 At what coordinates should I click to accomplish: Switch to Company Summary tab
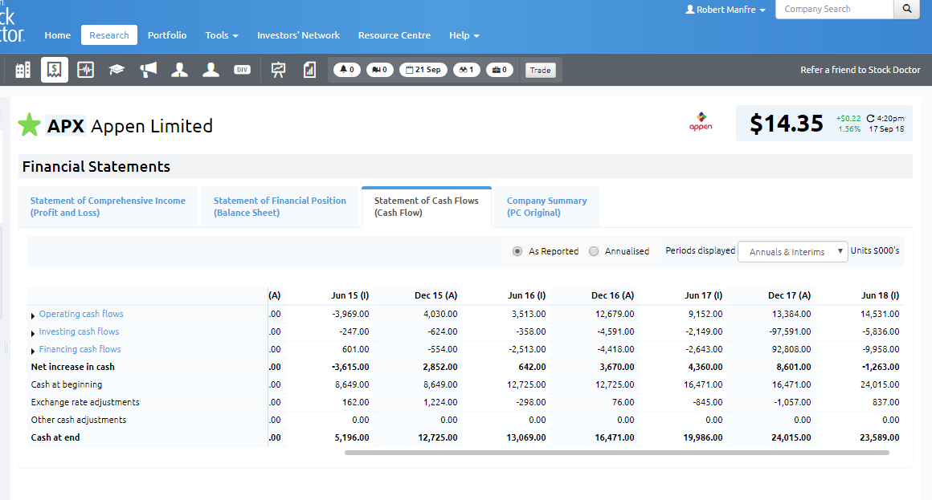[547, 206]
